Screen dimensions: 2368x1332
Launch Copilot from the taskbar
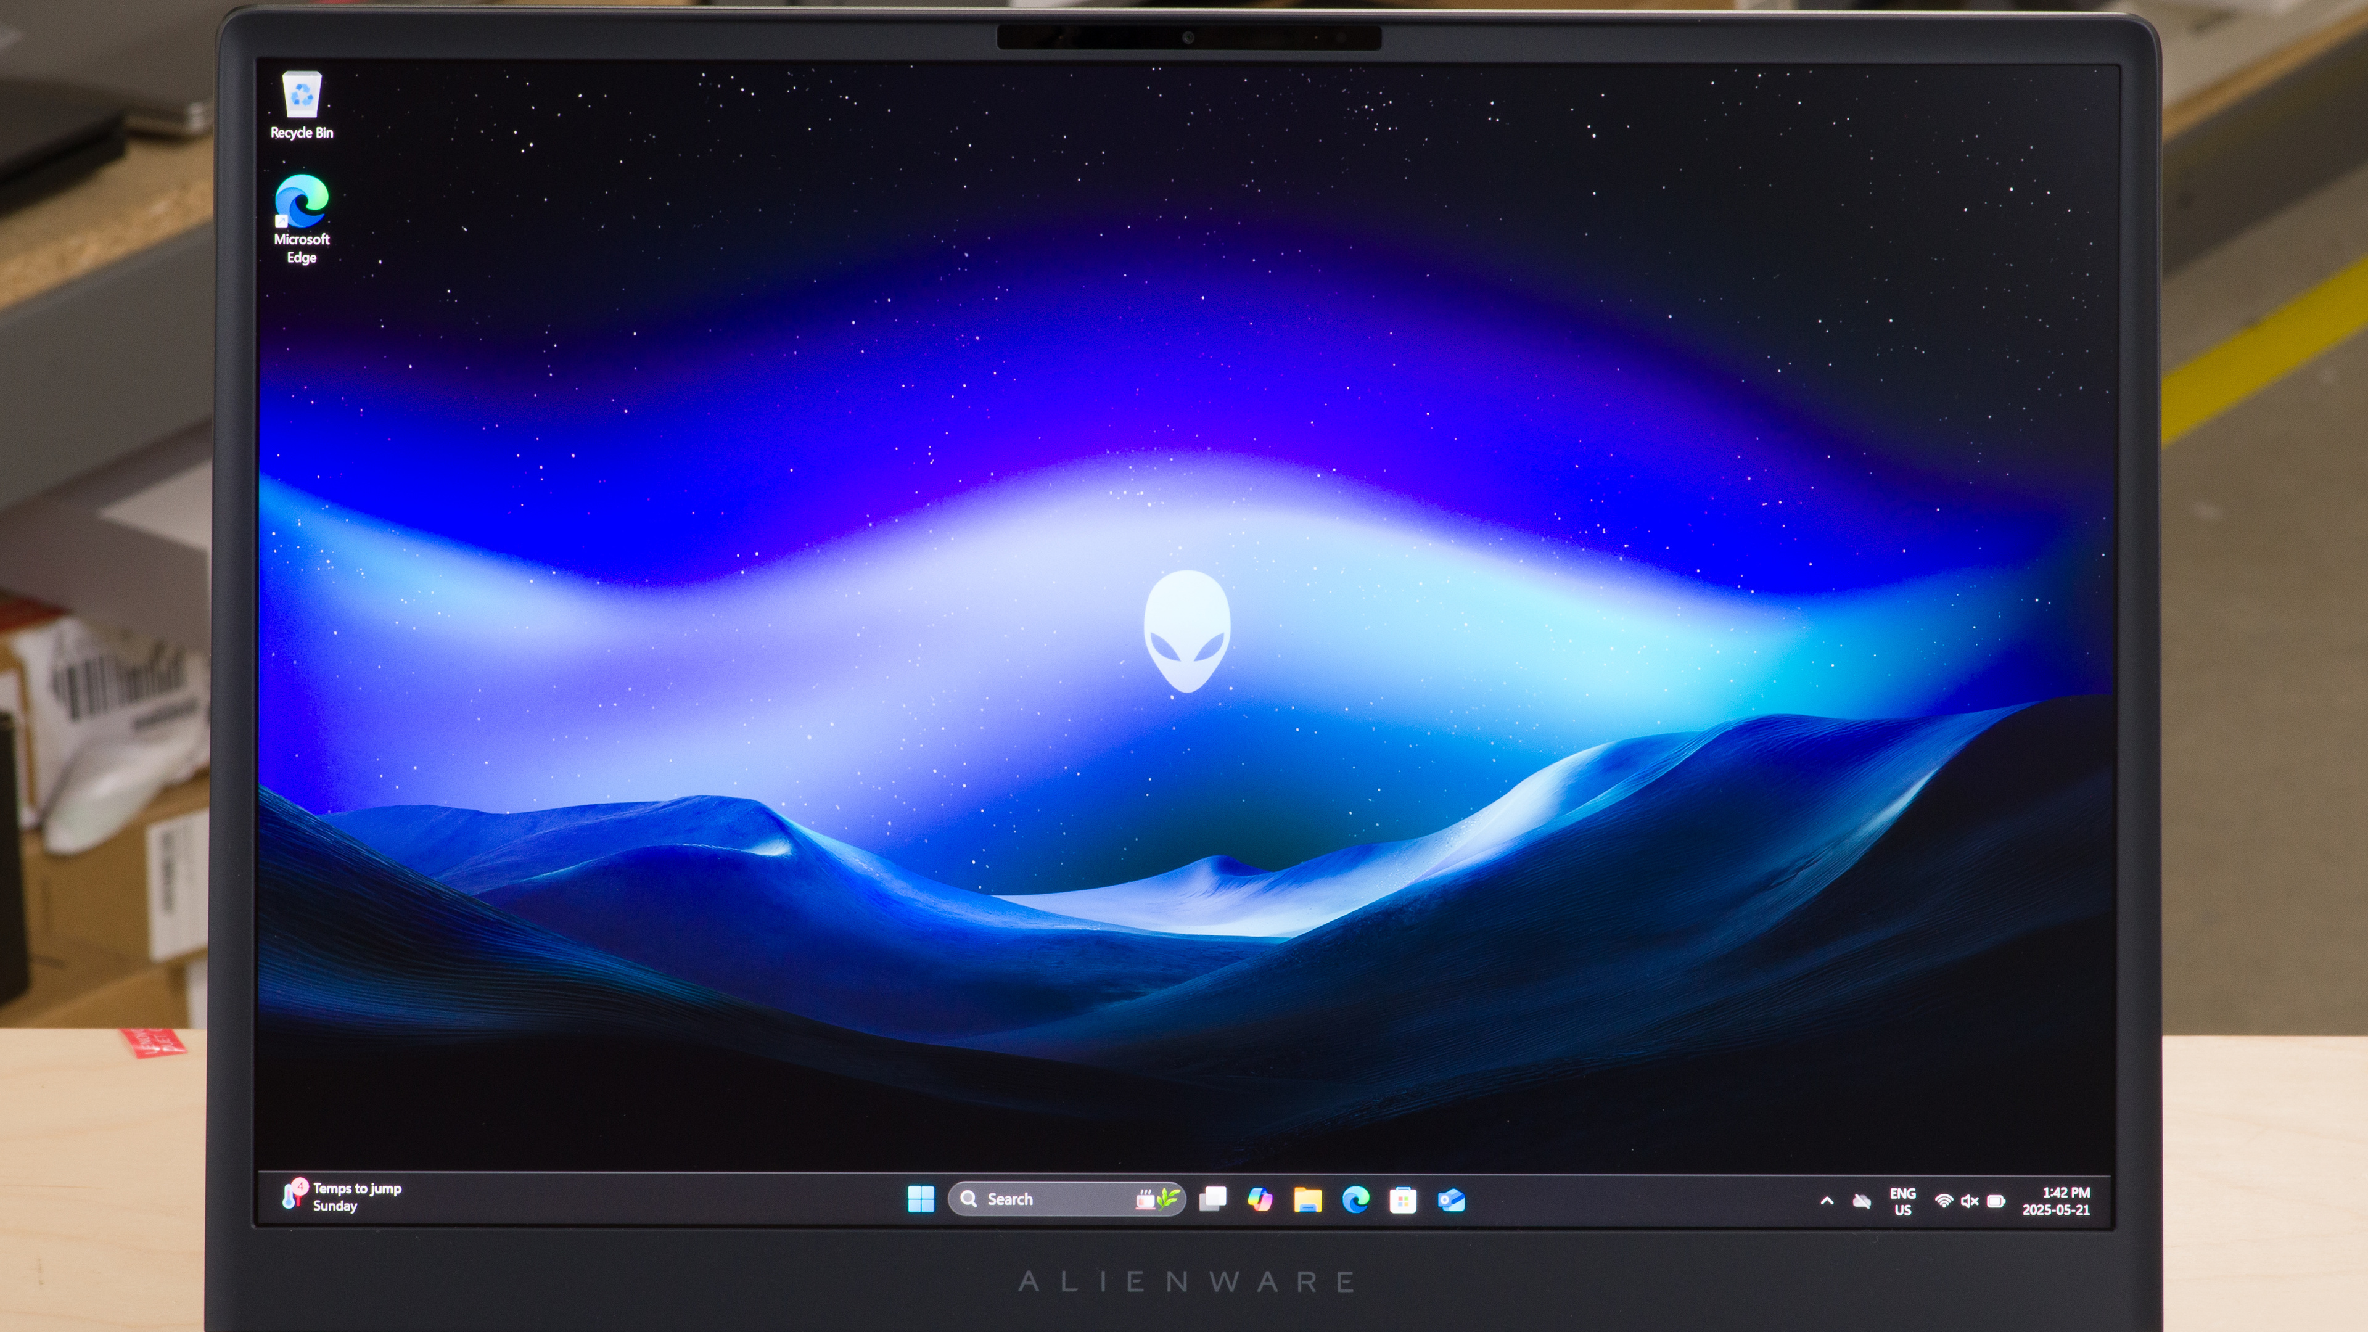click(x=1260, y=1199)
